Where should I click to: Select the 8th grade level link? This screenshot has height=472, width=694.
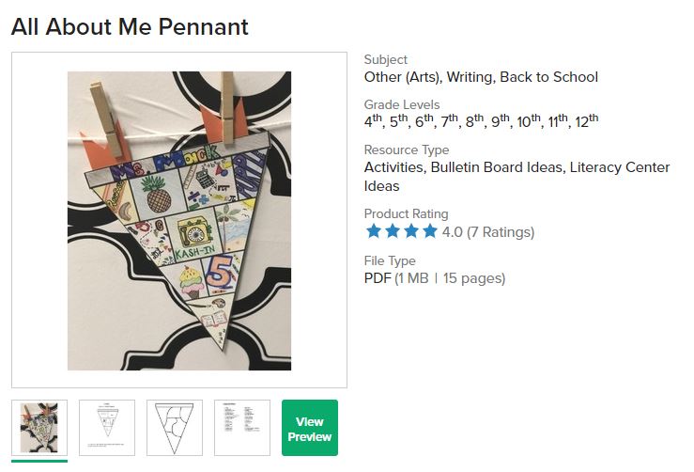click(x=475, y=121)
